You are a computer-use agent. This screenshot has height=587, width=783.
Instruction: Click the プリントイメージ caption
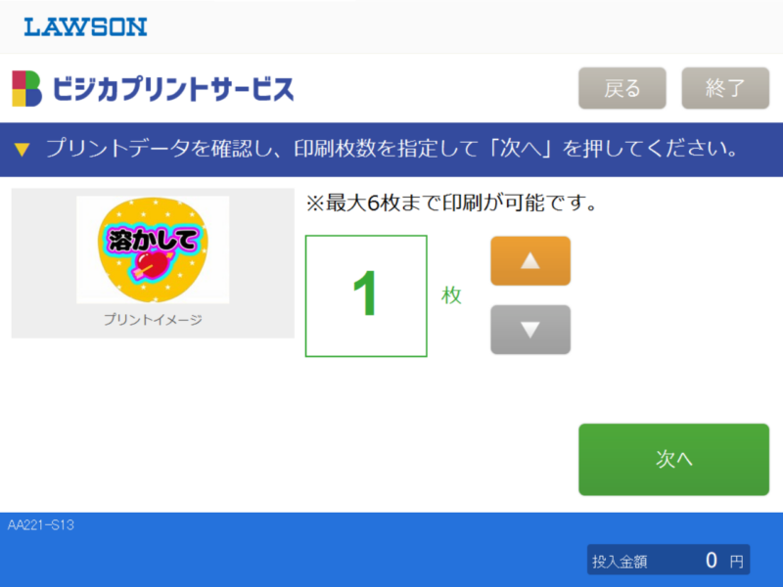153,320
